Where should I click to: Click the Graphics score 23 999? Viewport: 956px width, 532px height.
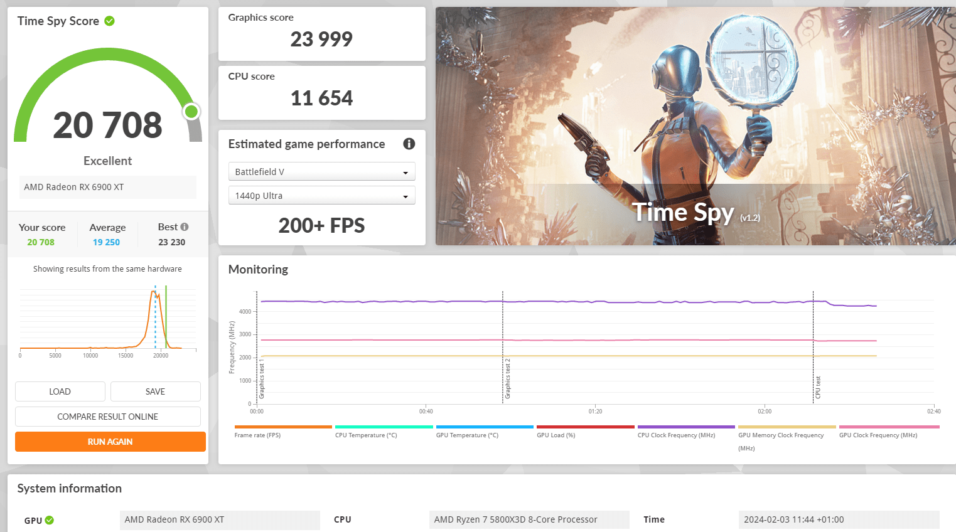[321, 40]
